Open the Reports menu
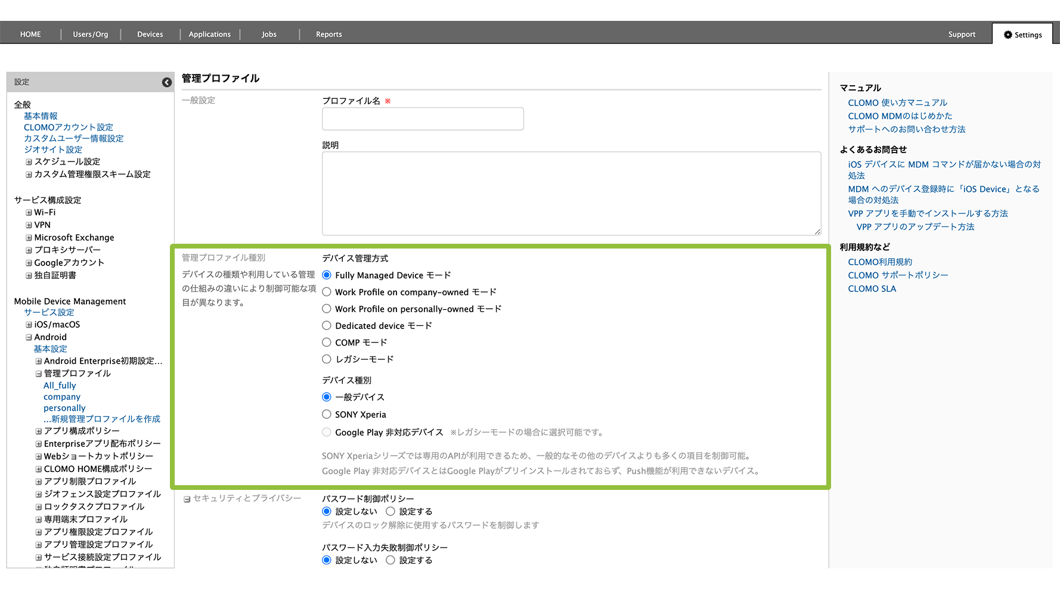This screenshot has height=596, width=1060. 328,35
